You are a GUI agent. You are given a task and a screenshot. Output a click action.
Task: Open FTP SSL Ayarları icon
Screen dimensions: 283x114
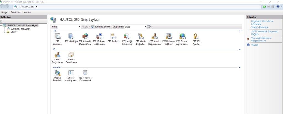click(x=196, y=37)
